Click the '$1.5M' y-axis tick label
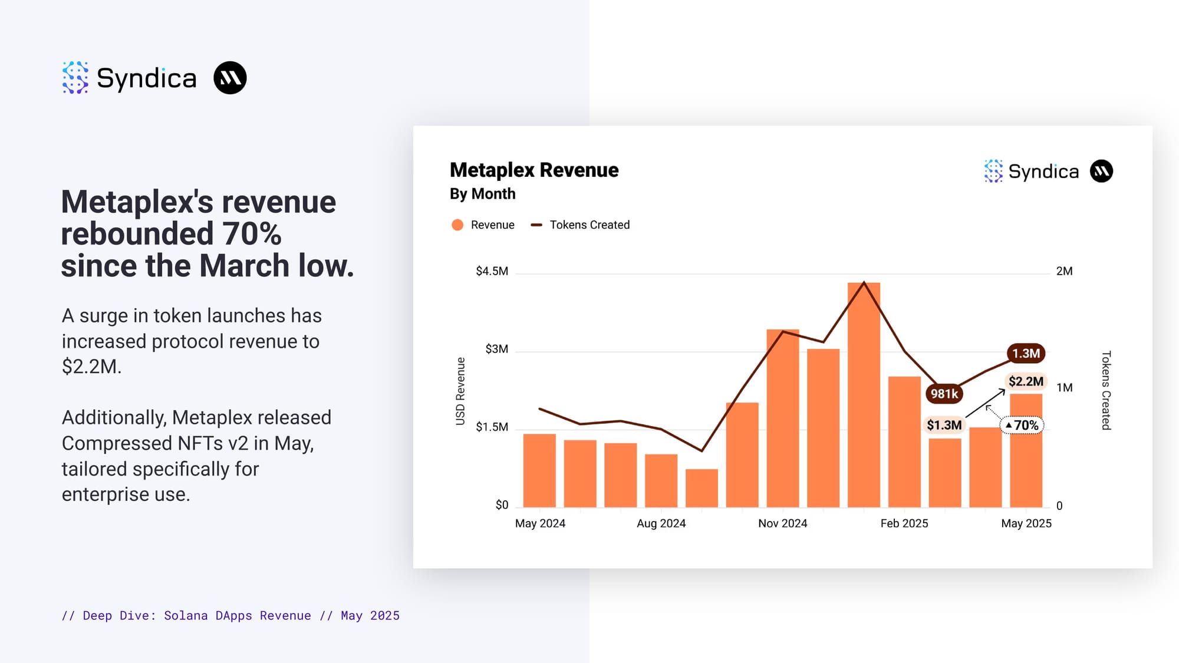The height and width of the screenshot is (663, 1179). point(492,427)
